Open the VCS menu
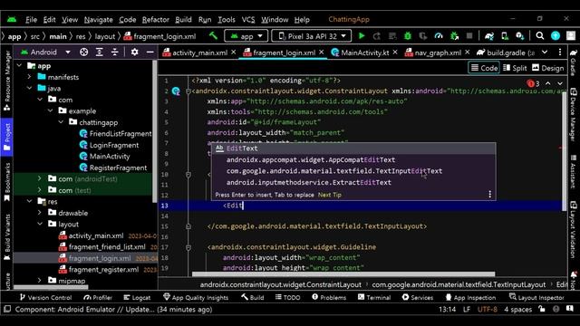 tap(247, 20)
